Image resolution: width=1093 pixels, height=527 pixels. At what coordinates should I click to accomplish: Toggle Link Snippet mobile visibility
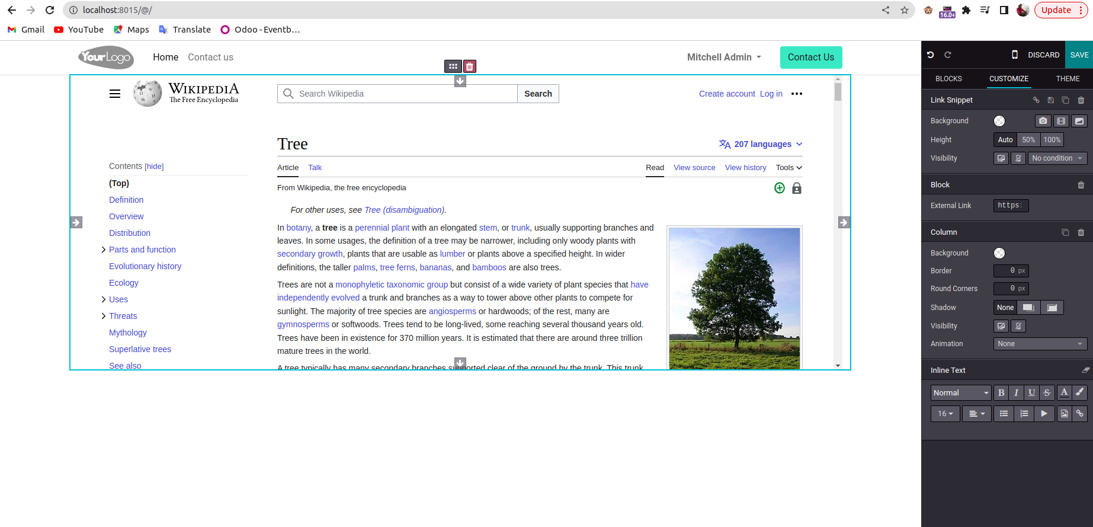[1018, 158]
